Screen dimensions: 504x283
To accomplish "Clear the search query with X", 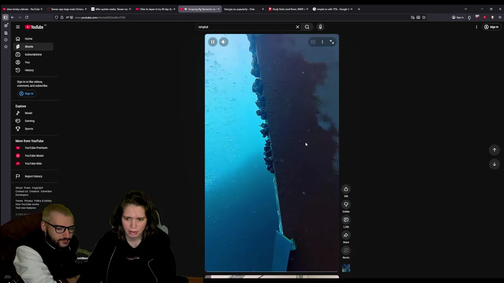I will pos(297,27).
